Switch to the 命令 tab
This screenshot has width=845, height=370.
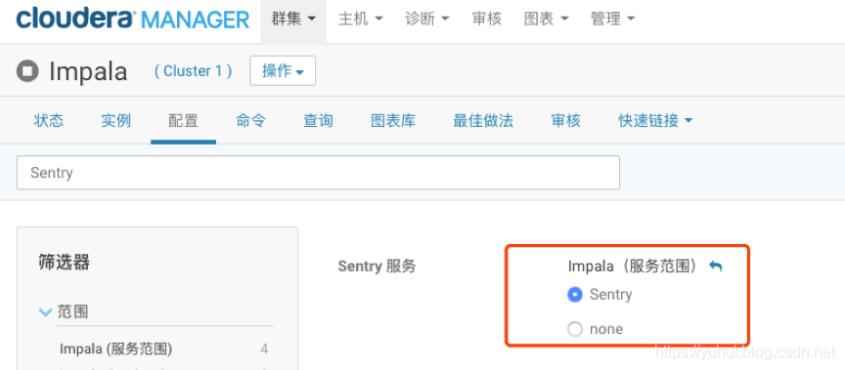250,120
